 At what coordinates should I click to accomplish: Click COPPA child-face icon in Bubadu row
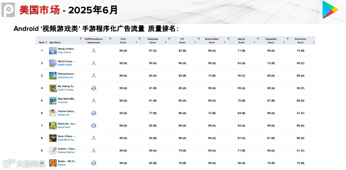94,163
